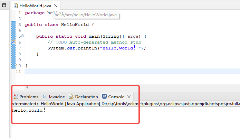The height and width of the screenshot is (138, 240).
Task: Switch to the Javadoc tab
Action: tap(54, 96)
